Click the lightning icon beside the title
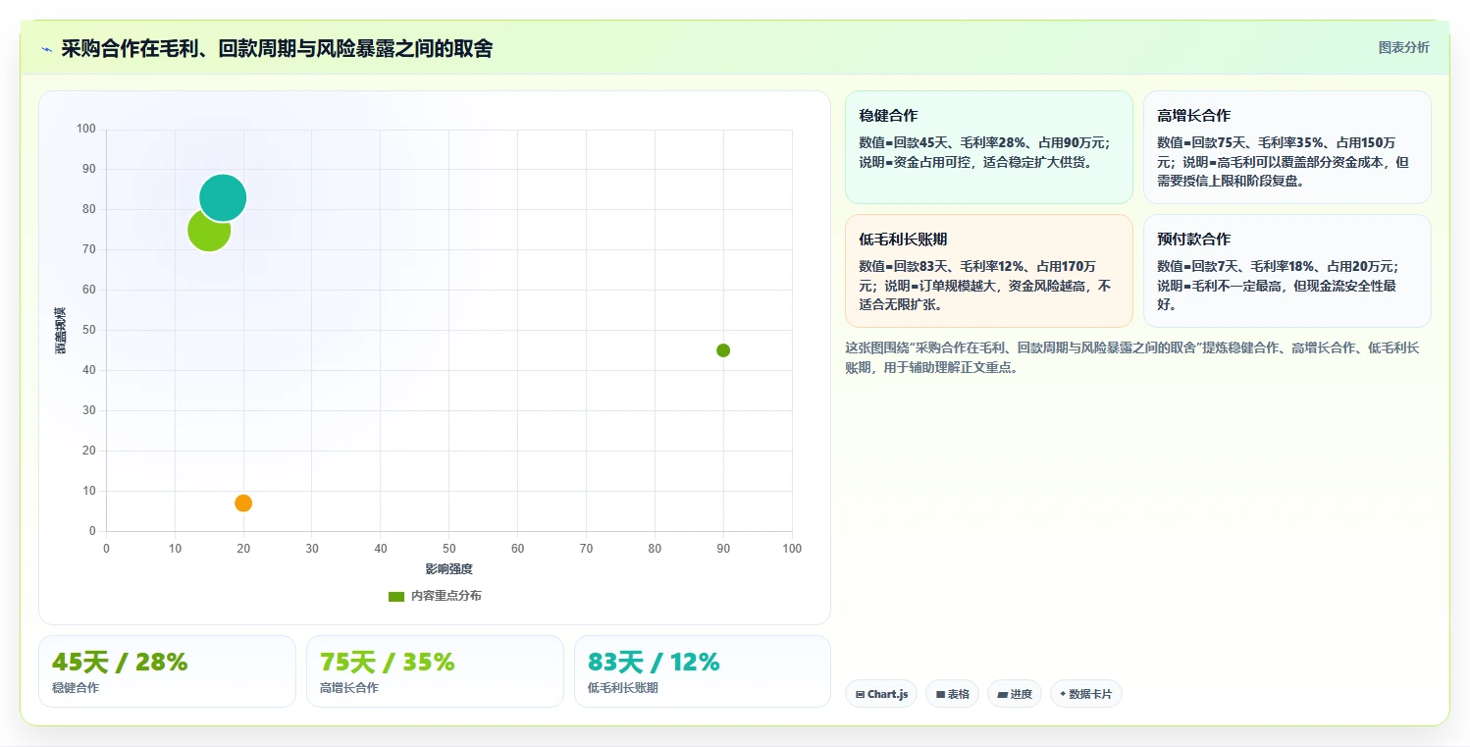 [46, 49]
